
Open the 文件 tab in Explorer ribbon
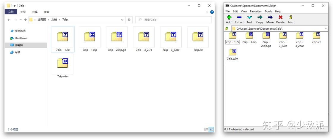(x=11, y=12)
